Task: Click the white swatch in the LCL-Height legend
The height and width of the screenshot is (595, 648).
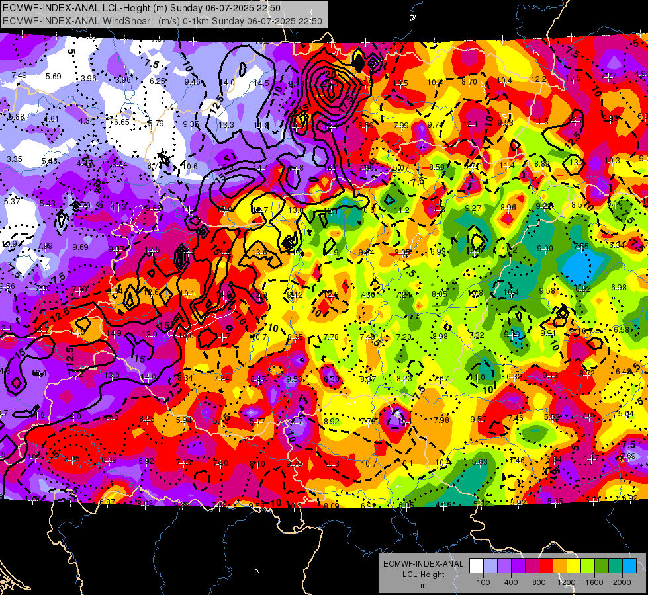Action: (x=477, y=566)
